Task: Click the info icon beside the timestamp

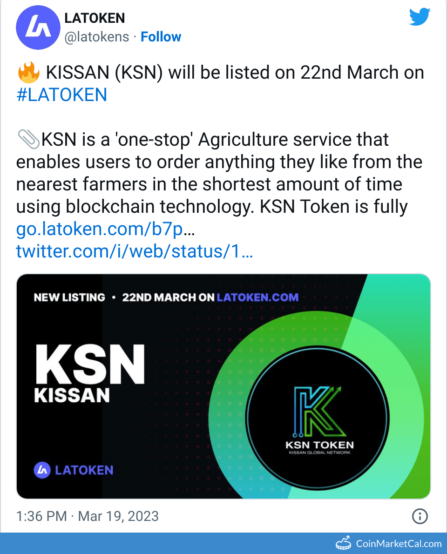Action: click(420, 517)
